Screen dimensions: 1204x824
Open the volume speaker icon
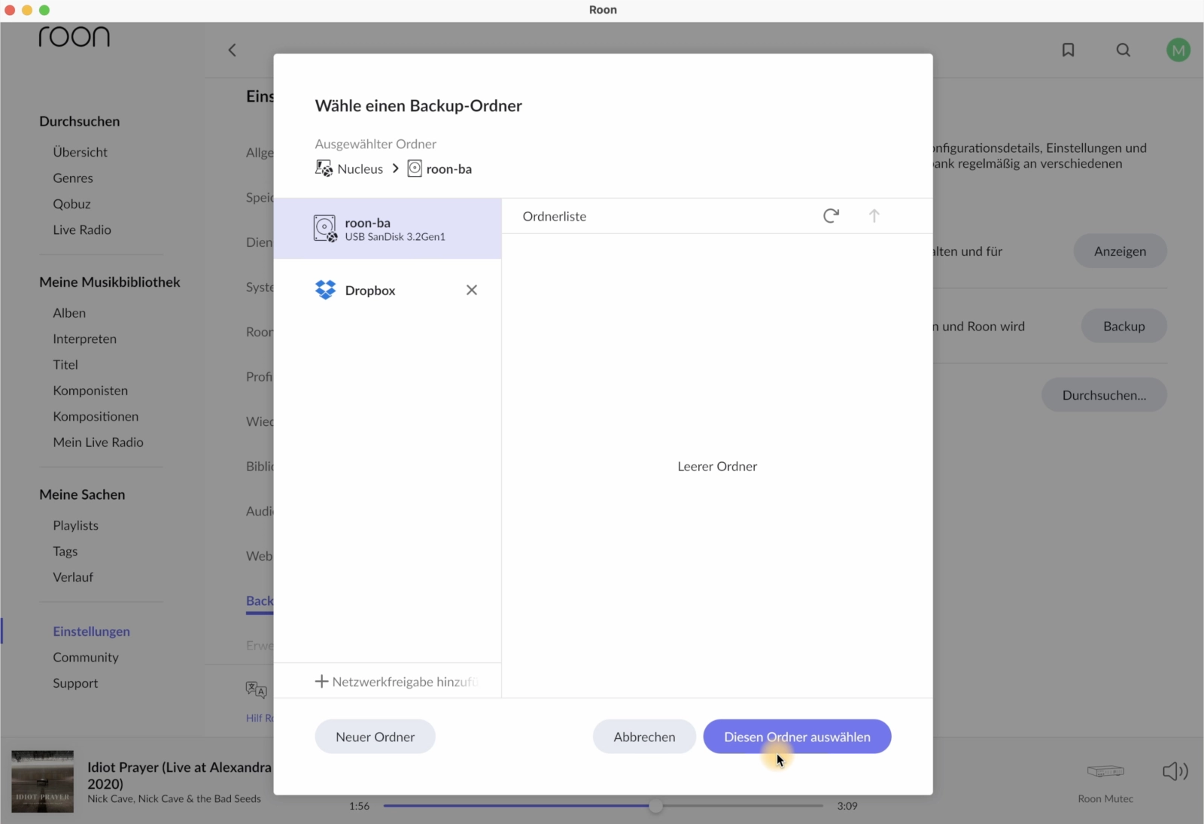[x=1175, y=771]
